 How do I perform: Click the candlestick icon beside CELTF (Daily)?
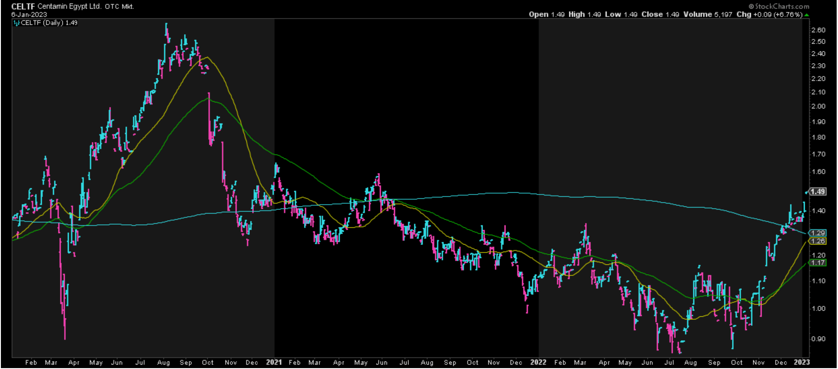tap(17, 23)
